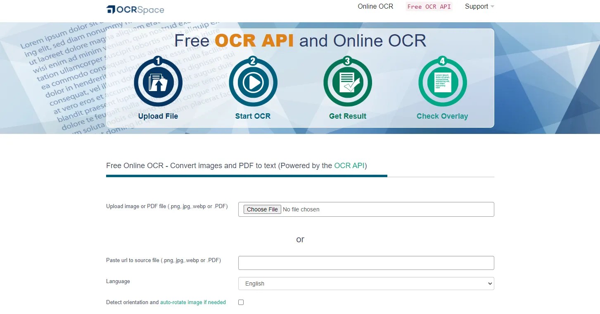600x314 pixels.
Task: Open the Online OCR menu item
Action: 375,7
